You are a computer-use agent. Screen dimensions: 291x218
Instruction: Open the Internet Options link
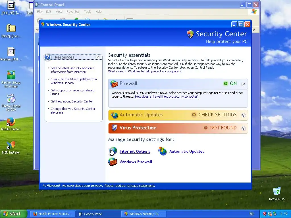[135, 152]
